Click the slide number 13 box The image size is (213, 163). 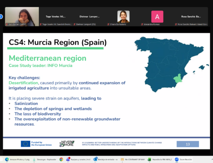click(188, 144)
